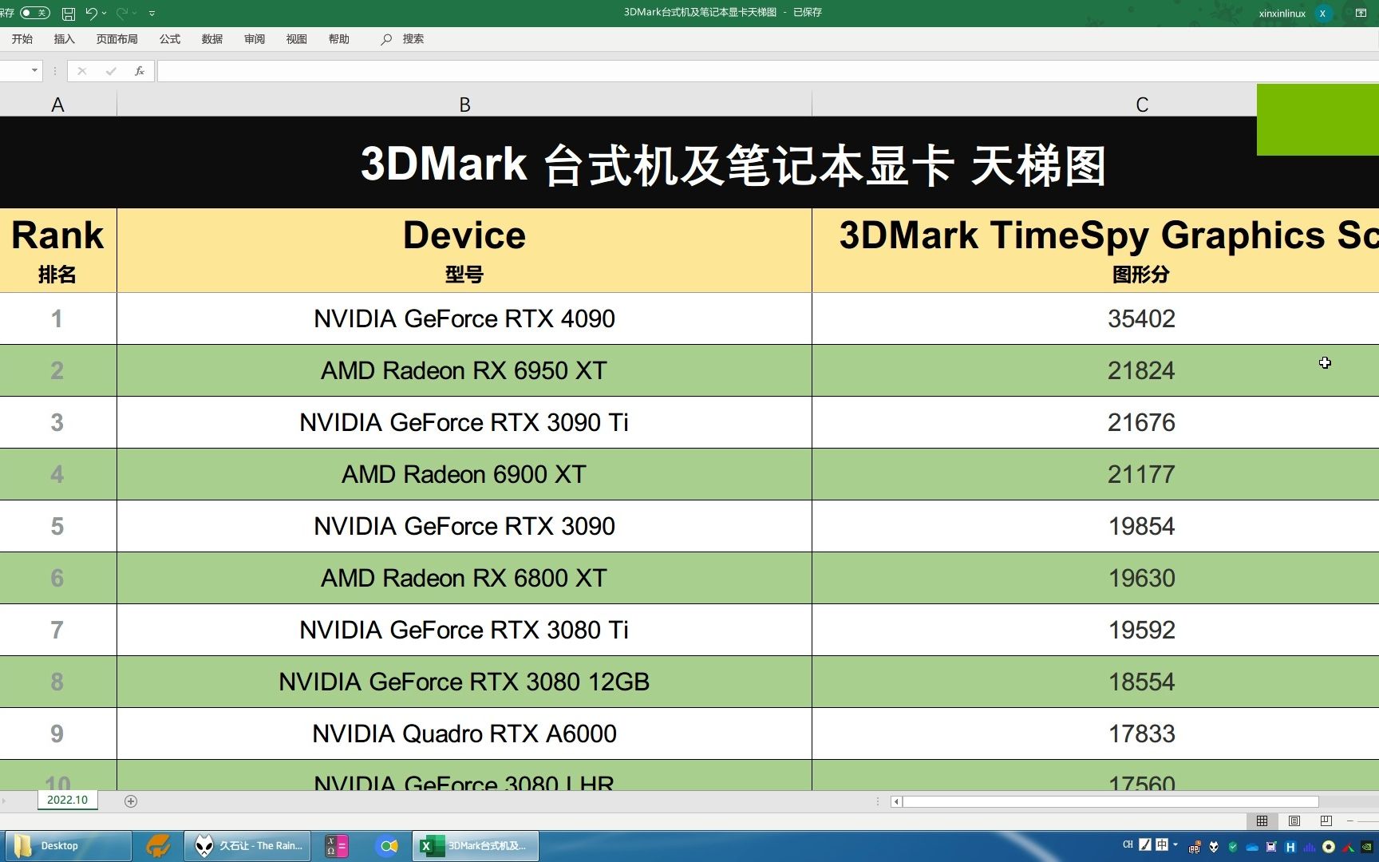Screen dimensions: 1379x862
Task: Select cell NVIDIA GeForce RTX 3090 Ti
Action: 464,422
